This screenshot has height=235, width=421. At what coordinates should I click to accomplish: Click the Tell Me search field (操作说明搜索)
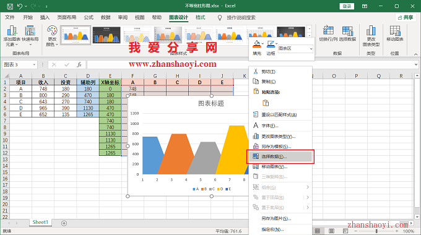pyautogui.click(x=241, y=18)
